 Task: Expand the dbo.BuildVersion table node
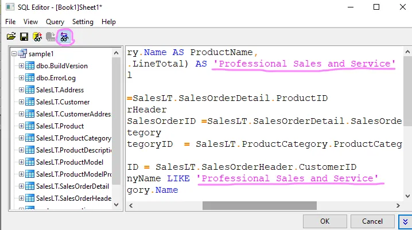21,65
